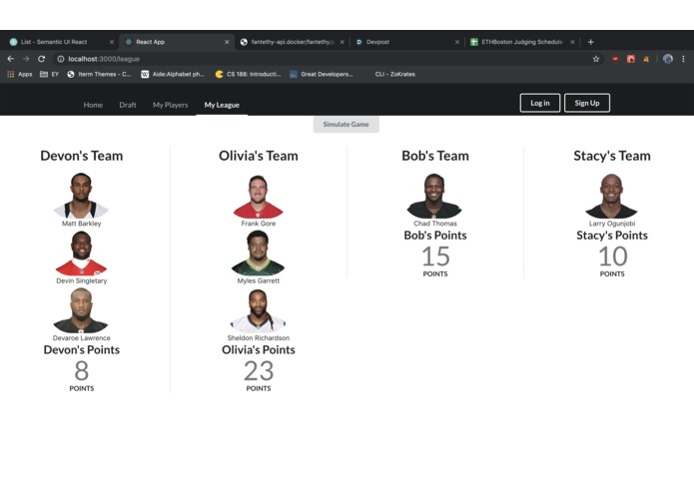
Task: Click Devin Singletary's player photo
Action: [x=82, y=252]
